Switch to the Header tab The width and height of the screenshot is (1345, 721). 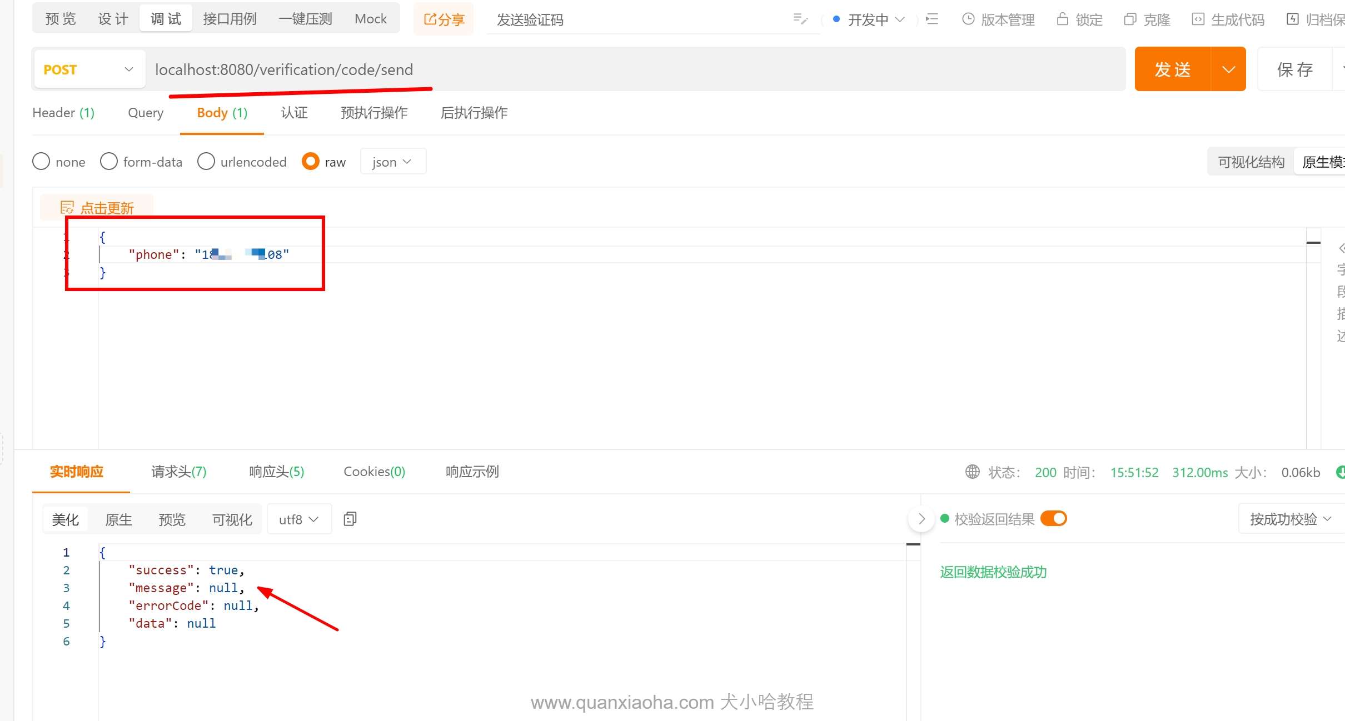[63, 113]
